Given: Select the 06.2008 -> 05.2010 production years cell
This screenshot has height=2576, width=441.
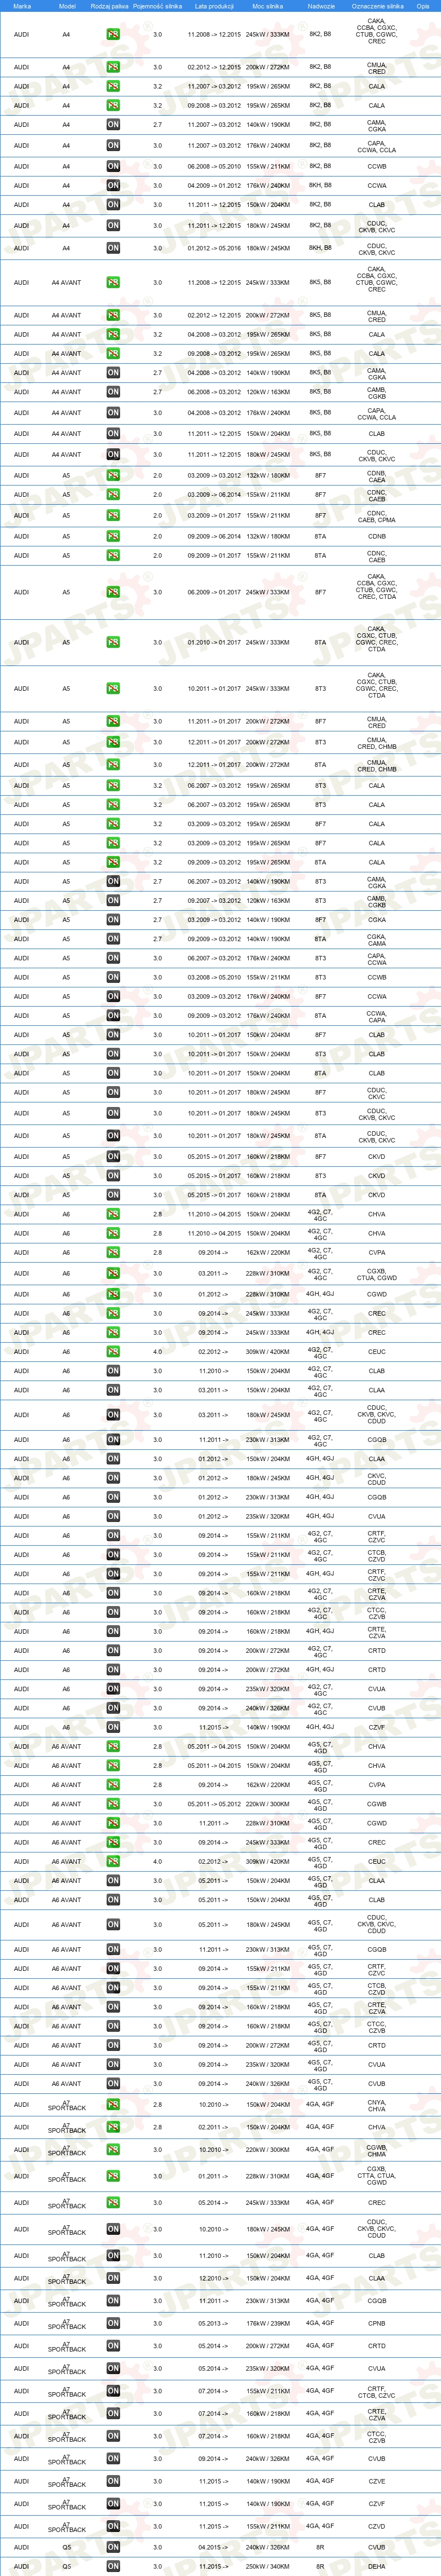Looking at the screenshot, I should pyautogui.click(x=214, y=166).
